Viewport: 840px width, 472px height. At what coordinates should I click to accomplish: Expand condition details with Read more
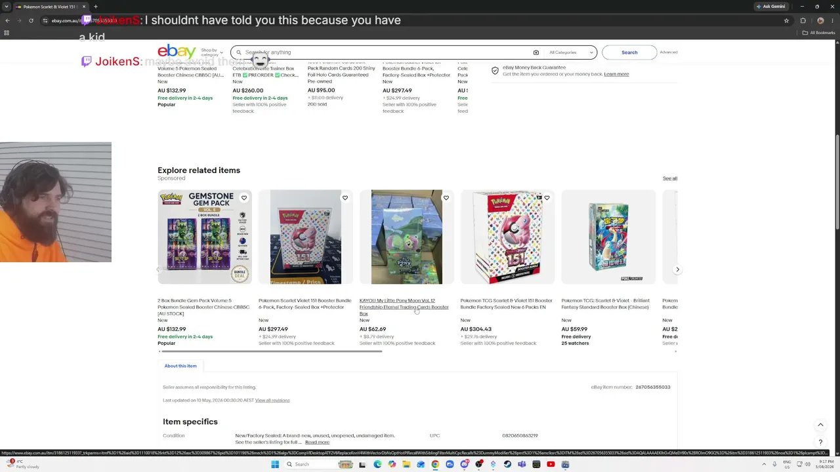317,442
